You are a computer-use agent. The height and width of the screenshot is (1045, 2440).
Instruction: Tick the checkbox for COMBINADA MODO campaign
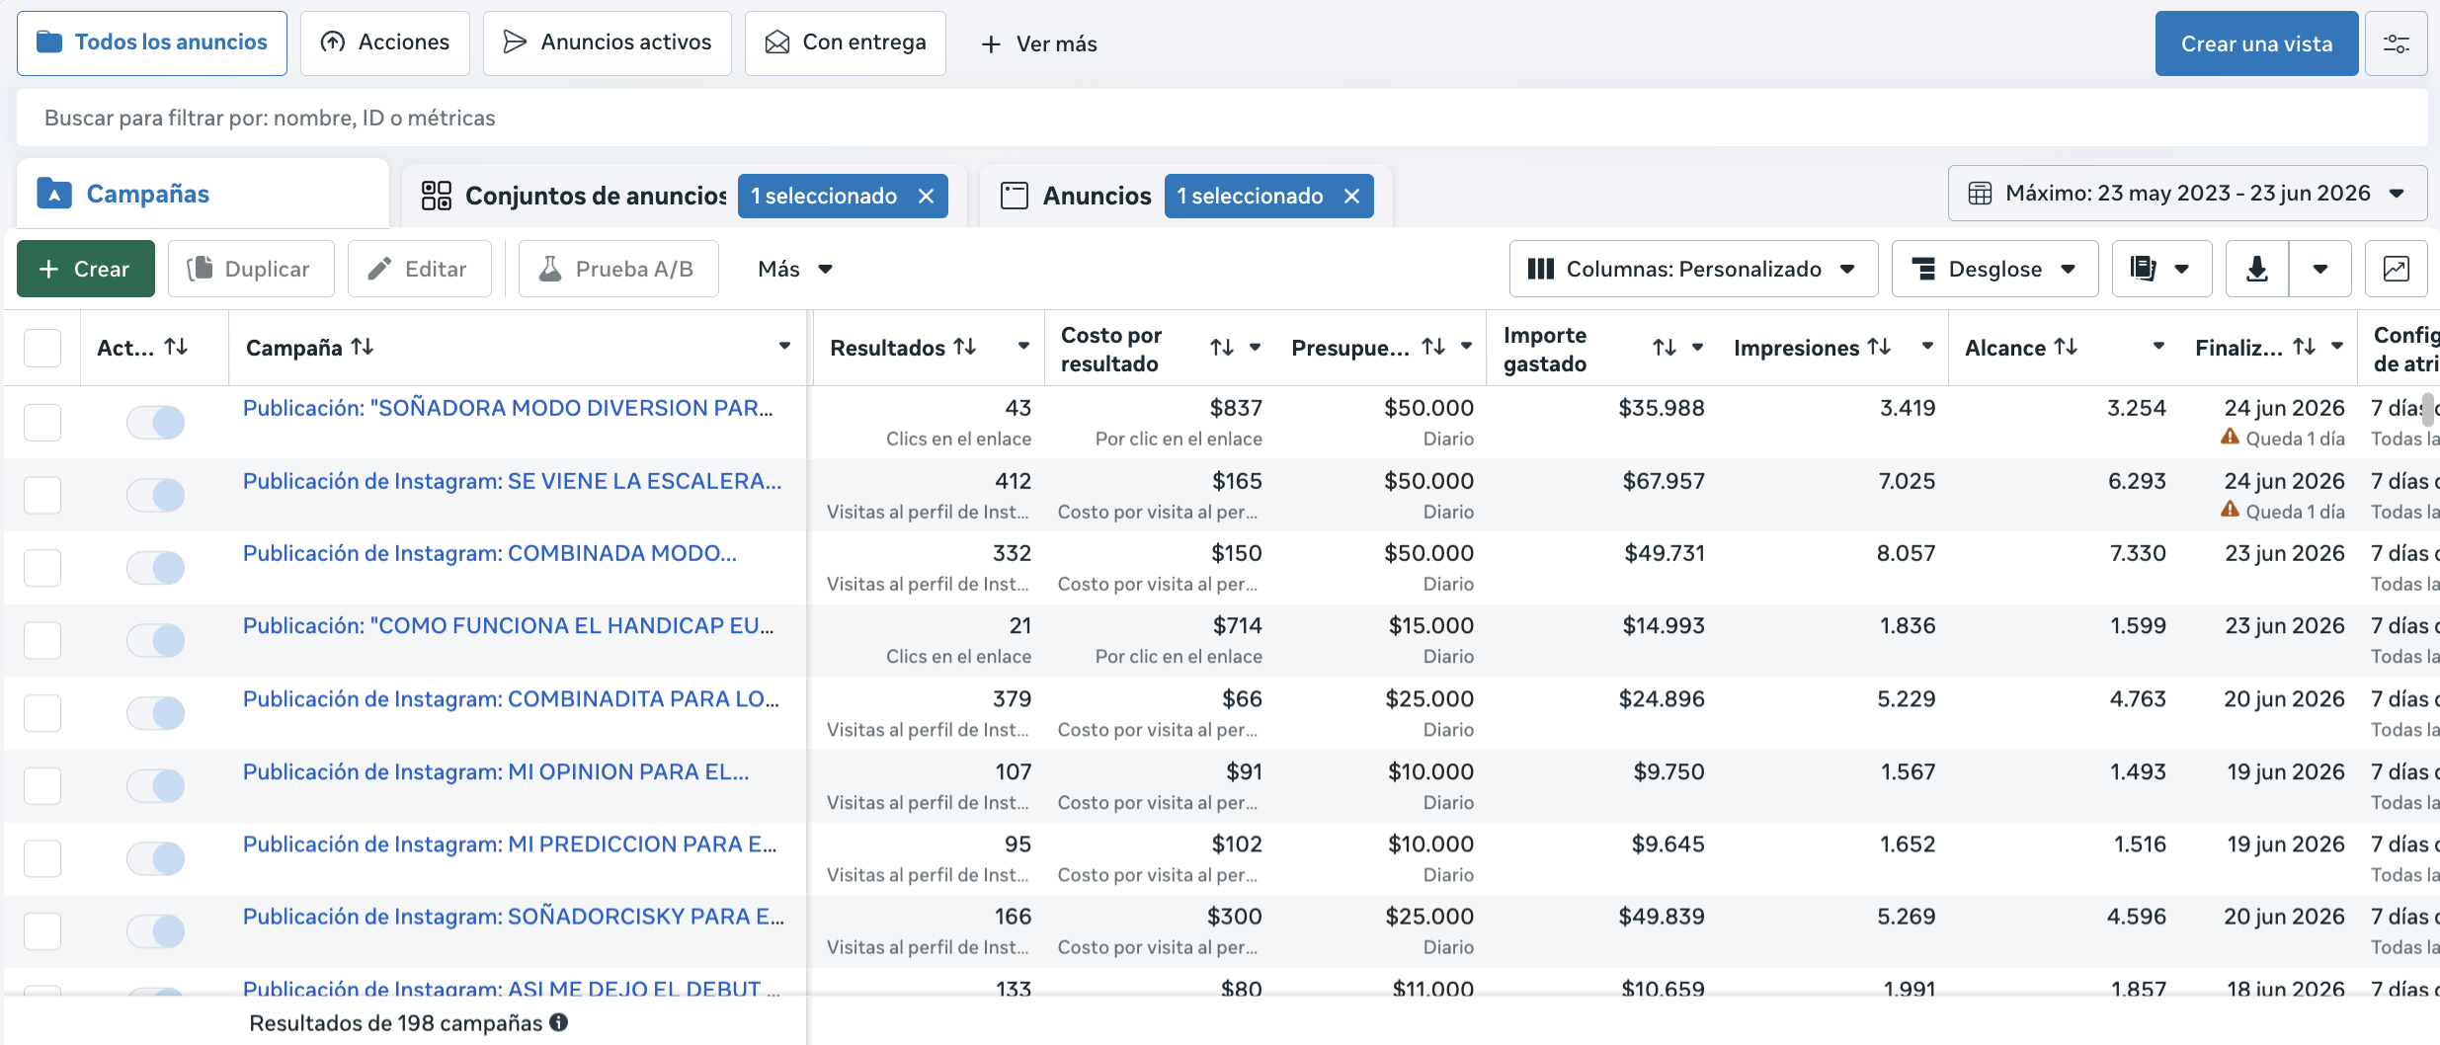tap(42, 568)
